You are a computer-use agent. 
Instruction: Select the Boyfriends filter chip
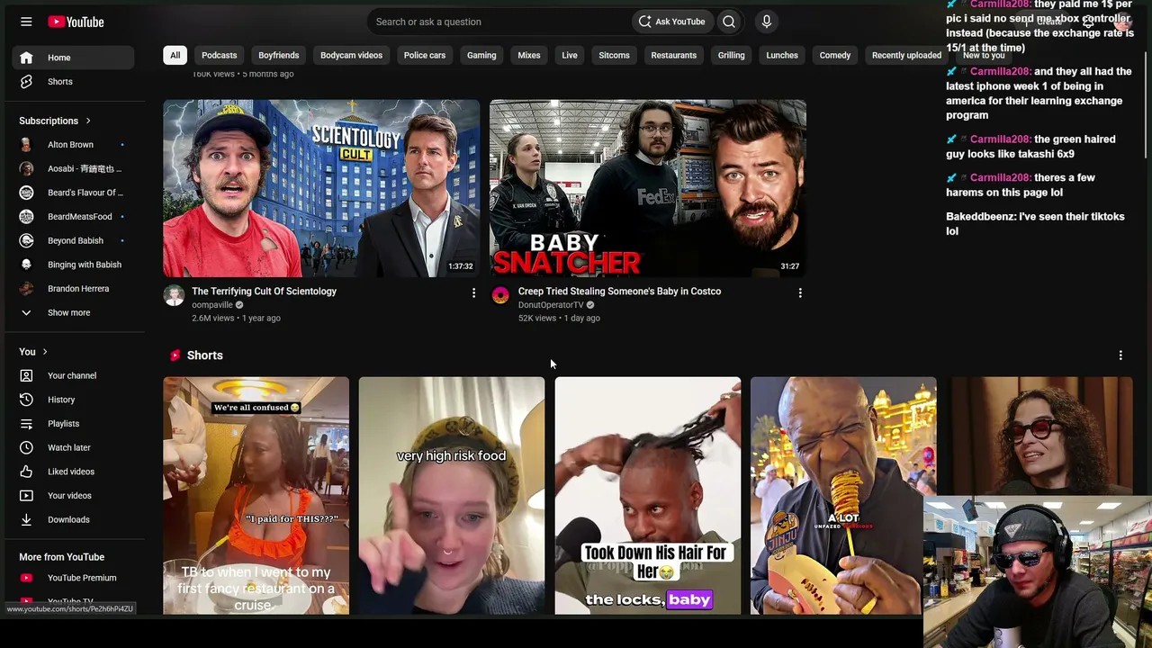[x=279, y=56]
